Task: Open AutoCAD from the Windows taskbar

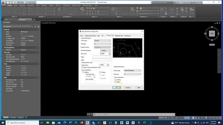Action: coord(87,123)
